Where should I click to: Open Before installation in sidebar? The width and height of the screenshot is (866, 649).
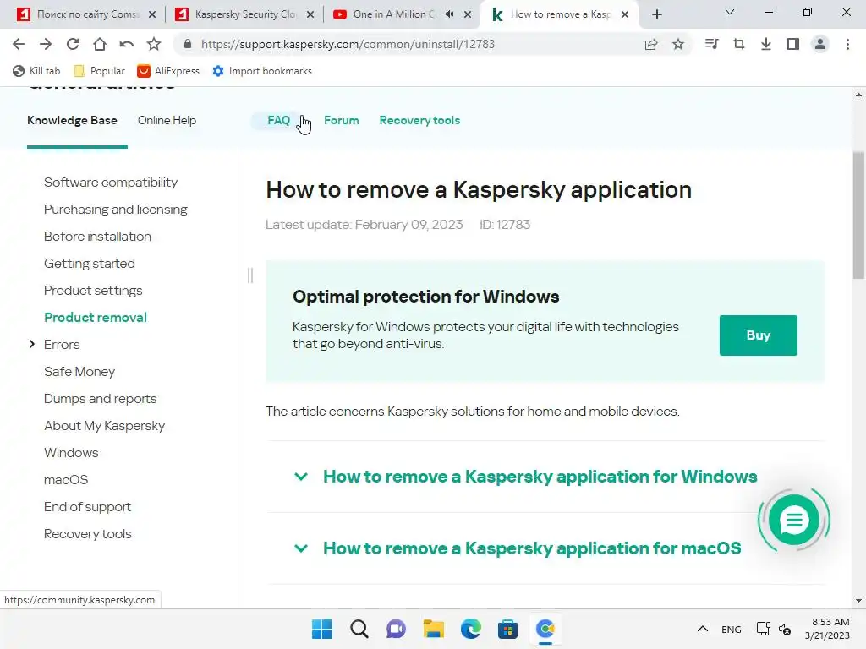(x=97, y=237)
